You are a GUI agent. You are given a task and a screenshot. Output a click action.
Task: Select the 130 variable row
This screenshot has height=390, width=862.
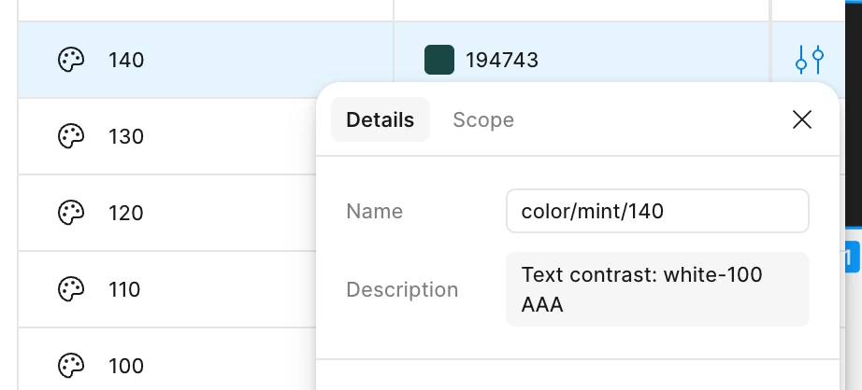click(126, 137)
